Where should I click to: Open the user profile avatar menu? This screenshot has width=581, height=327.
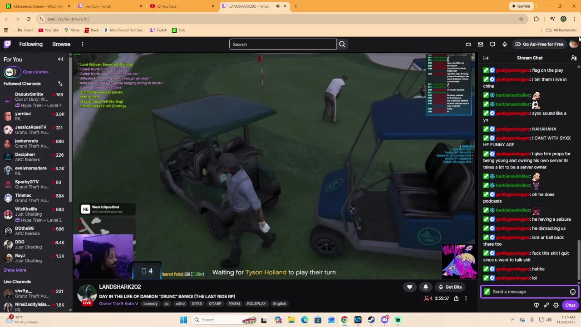(x=574, y=44)
